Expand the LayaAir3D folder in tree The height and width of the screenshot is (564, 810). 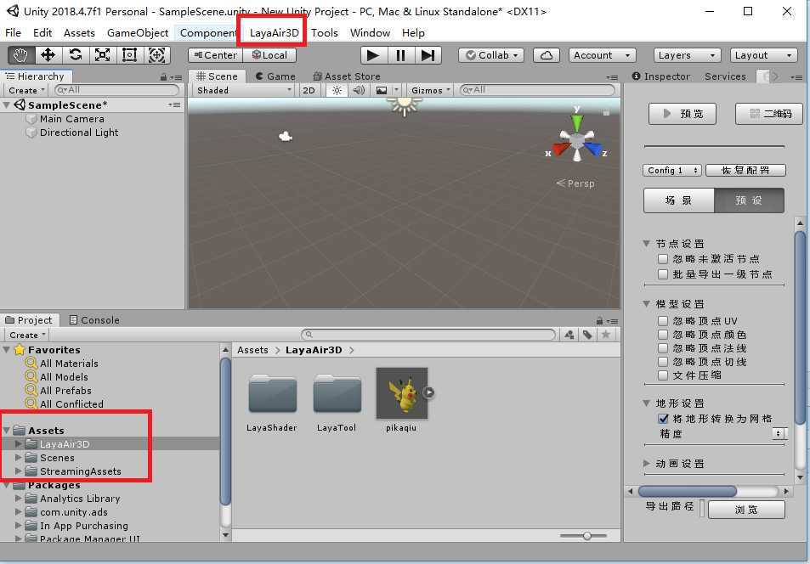(x=18, y=443)
